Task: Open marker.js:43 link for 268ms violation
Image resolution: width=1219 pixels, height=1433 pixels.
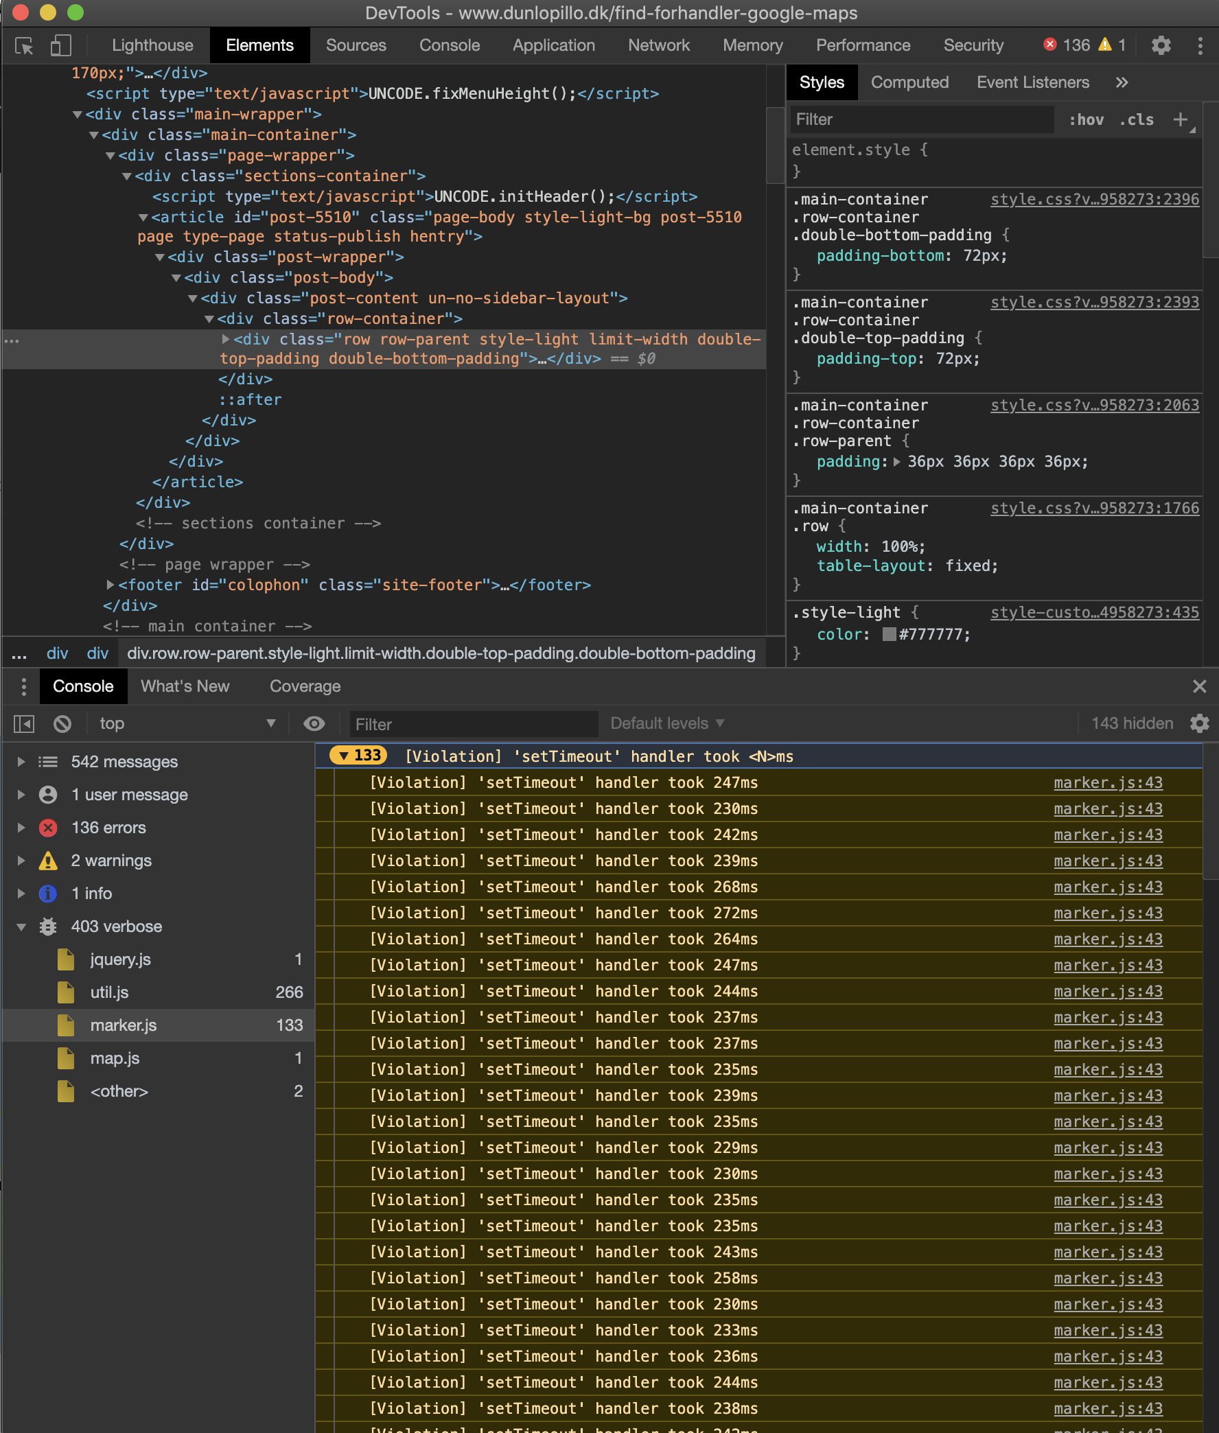Action: (1108, 887)
